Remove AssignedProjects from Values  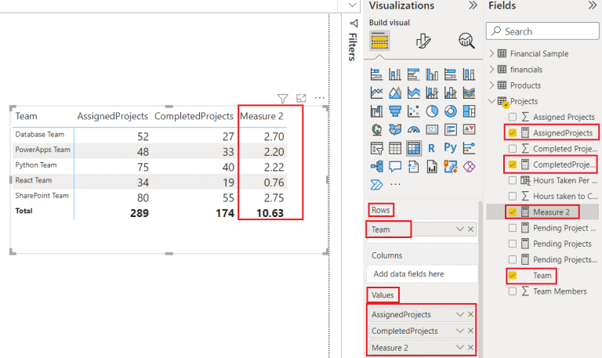pos(470,314)
